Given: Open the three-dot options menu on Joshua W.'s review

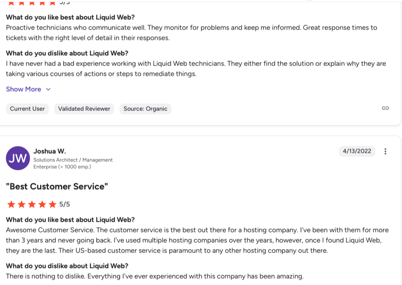Looking at the screenshot, I should (385, 151).
